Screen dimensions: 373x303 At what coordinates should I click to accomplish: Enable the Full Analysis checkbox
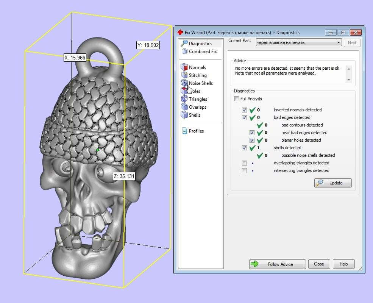(x=237, y=99)
